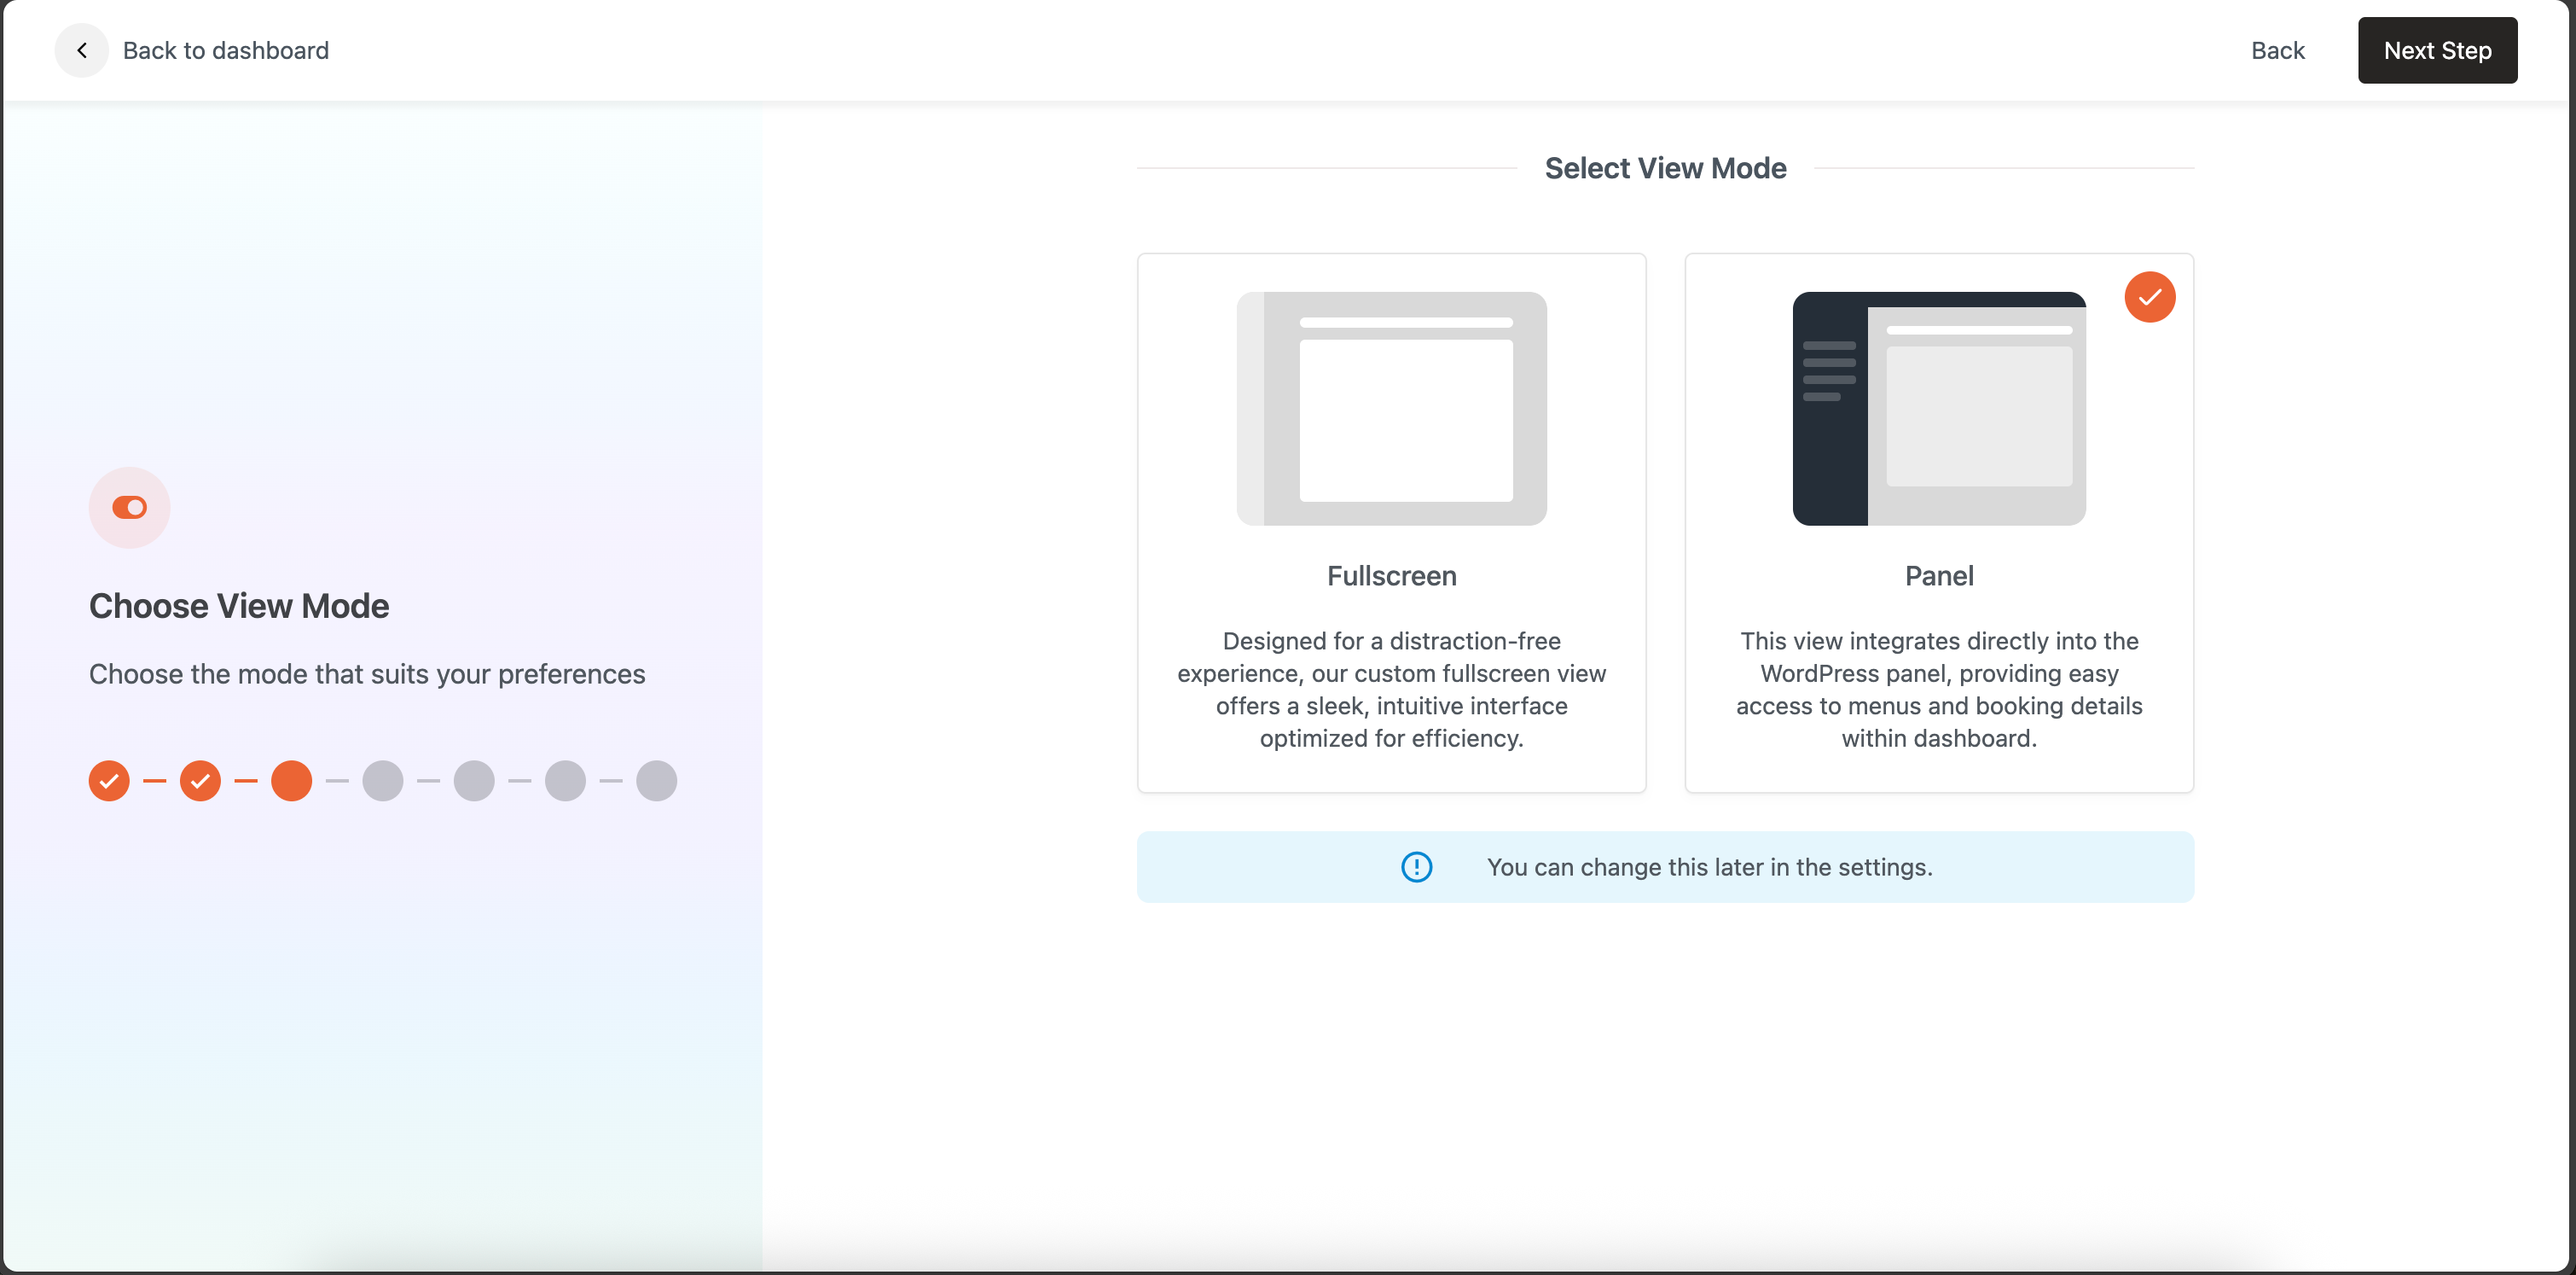Click the Panel layout illustration
This screenshot has width=2576, height=1275.
tap(1938, 408)
